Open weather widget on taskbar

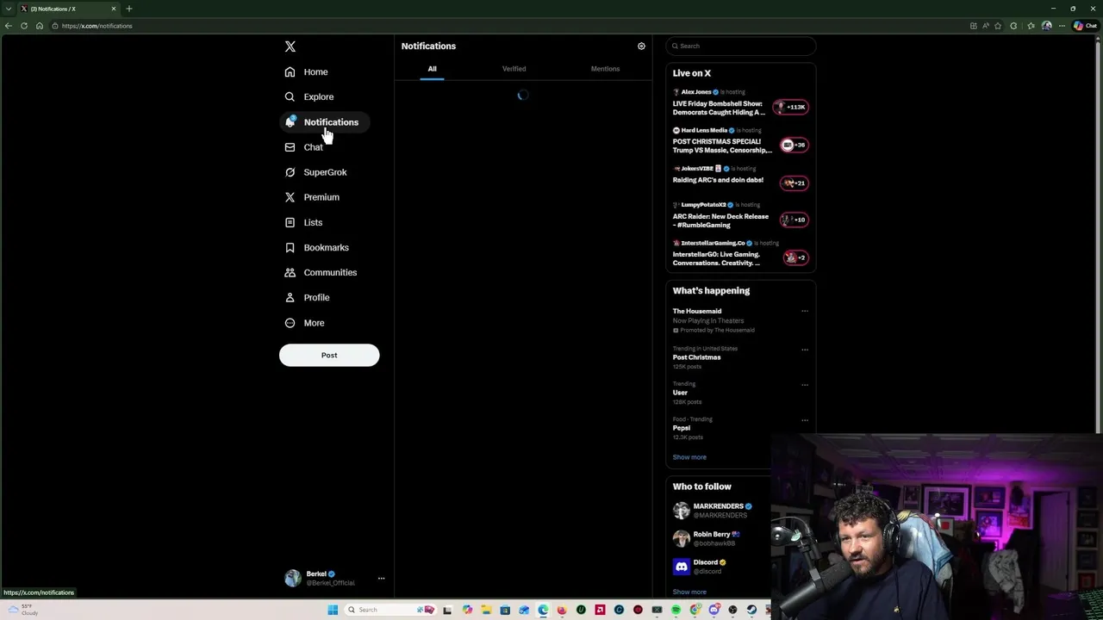pyautogui.click(x=22, y=610)
